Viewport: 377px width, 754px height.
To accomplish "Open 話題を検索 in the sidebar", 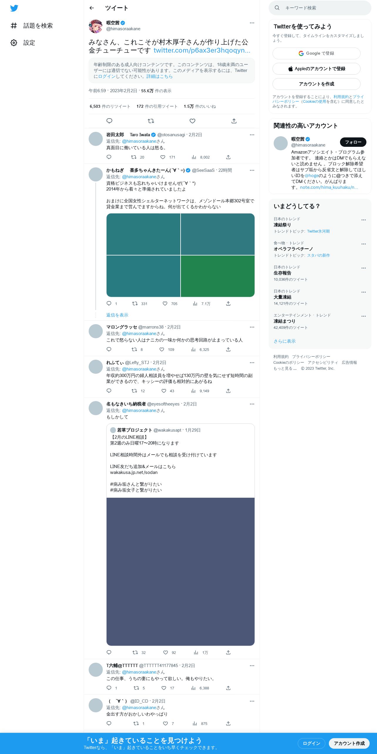I will tap(32, 26).
